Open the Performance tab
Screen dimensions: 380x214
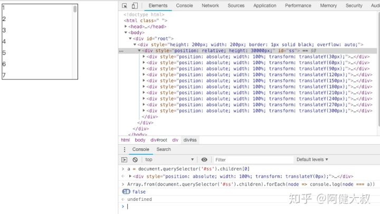point(298,6)
